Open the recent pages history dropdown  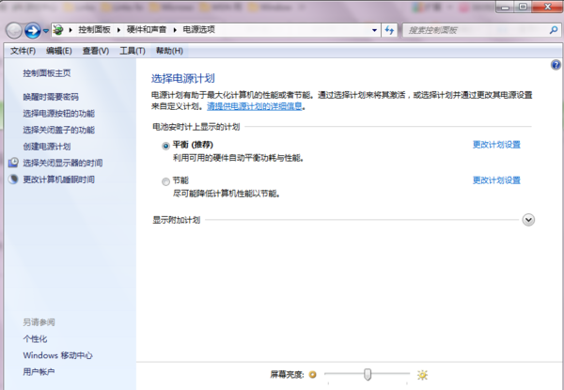[x=46, y=31]
